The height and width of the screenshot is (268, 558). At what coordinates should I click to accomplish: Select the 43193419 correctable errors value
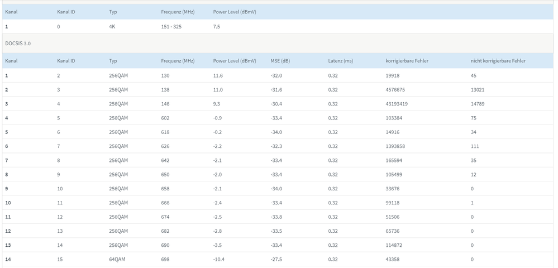pos(400,104)
